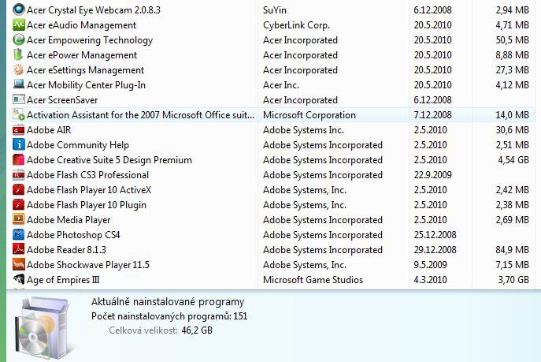Select Adobe Creative Suite 5 Design Premium entry
The height and width of the screenshot is (362, 541).
(271, 160)
